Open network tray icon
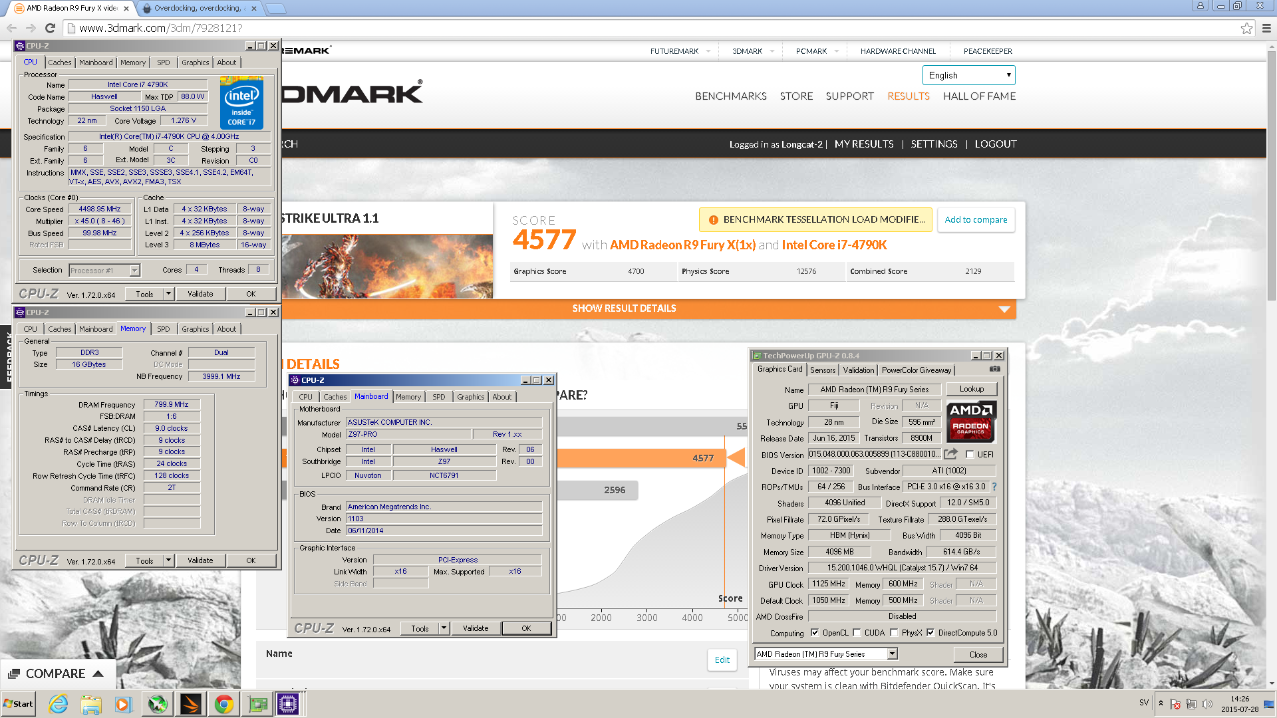Screen dimensions: 1277x718 pyautogui.click(x=1191, y=704)
